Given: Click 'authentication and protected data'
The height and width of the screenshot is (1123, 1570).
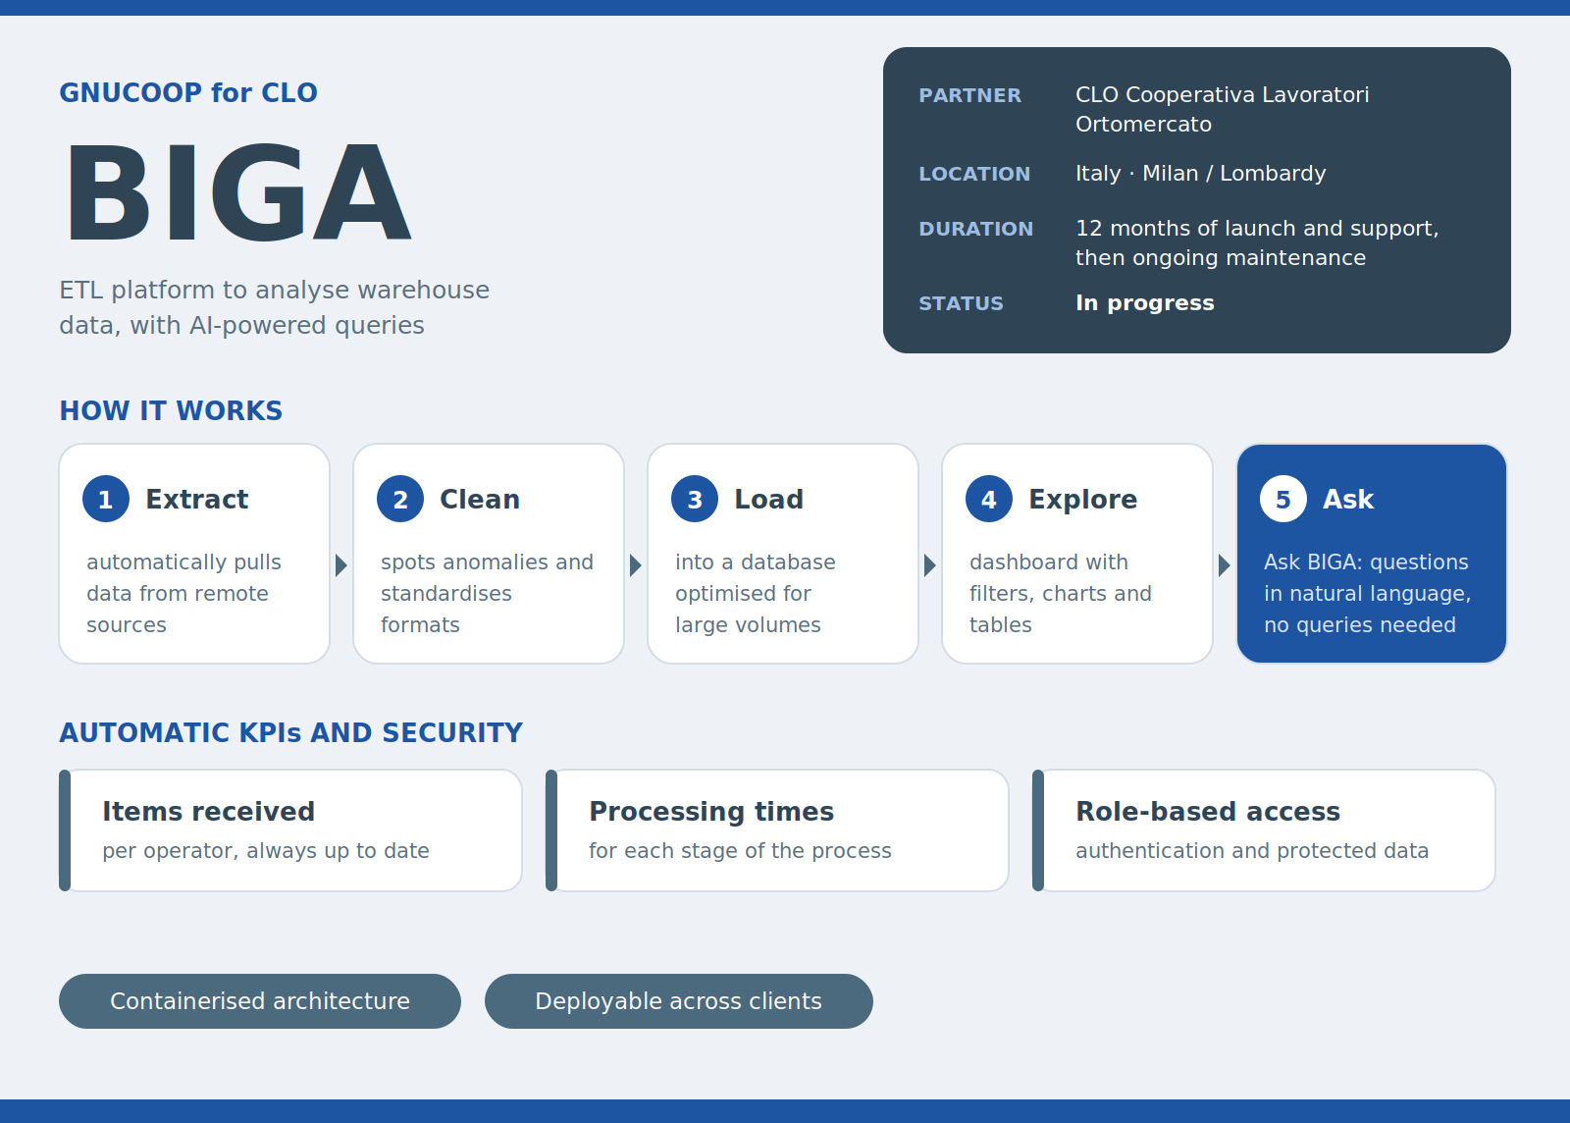Looking at the screenshot, I should [x=1252, y=851].
